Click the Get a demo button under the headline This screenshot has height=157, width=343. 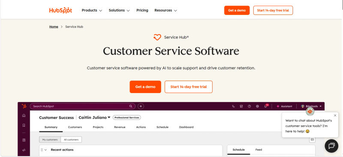pyautogui.click(x=145, y=87)
